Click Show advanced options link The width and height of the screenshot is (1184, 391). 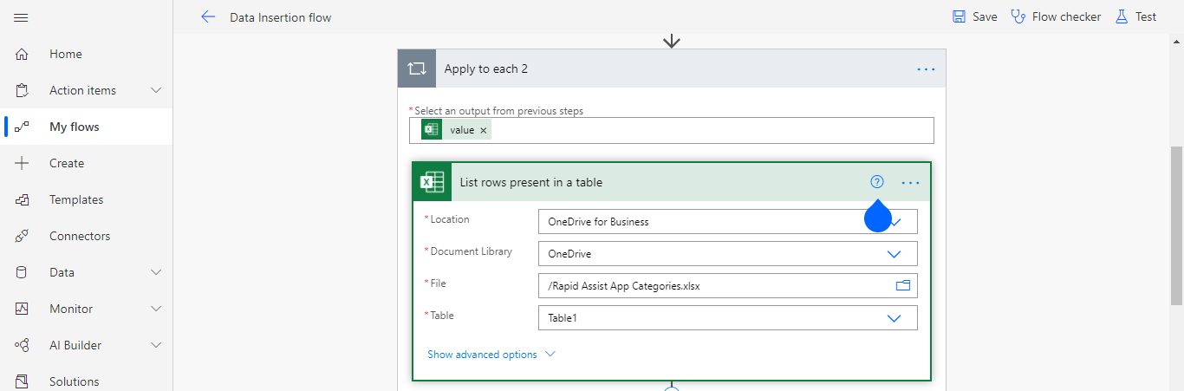click(491, 355)
